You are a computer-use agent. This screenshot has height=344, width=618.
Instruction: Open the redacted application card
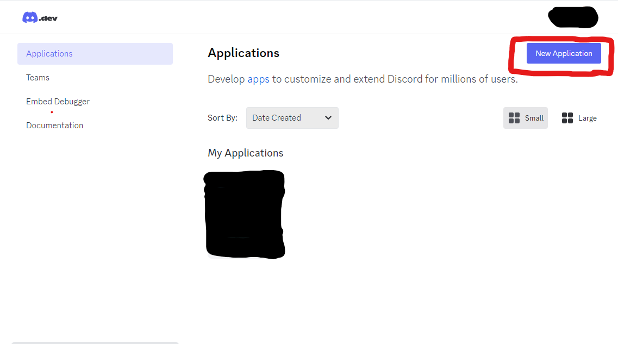tap(245, 214)
